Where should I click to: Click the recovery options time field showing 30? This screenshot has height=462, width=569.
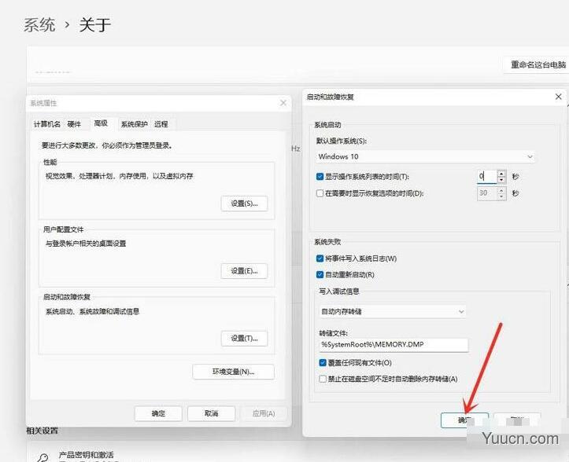487,193
